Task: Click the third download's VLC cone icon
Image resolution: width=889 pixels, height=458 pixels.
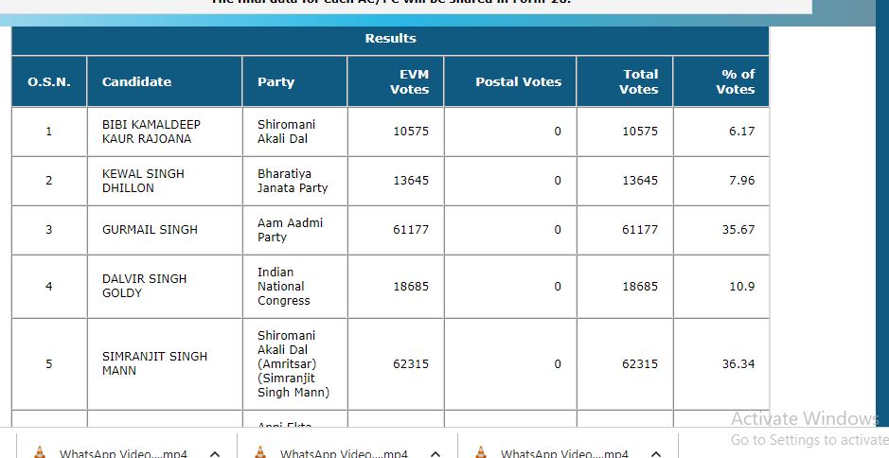Action: tap(481, 452)
